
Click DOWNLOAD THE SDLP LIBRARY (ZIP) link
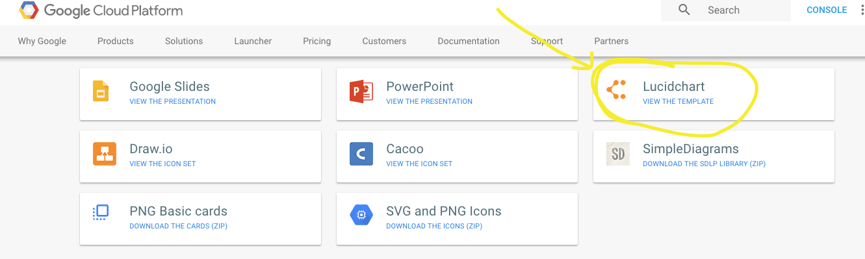coord(704,164)
